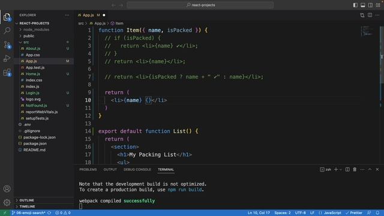Open changes compare icon in editor toolbar
Image resolution: width=384 pixels, height=216 pixels.
tap(362, 15)
